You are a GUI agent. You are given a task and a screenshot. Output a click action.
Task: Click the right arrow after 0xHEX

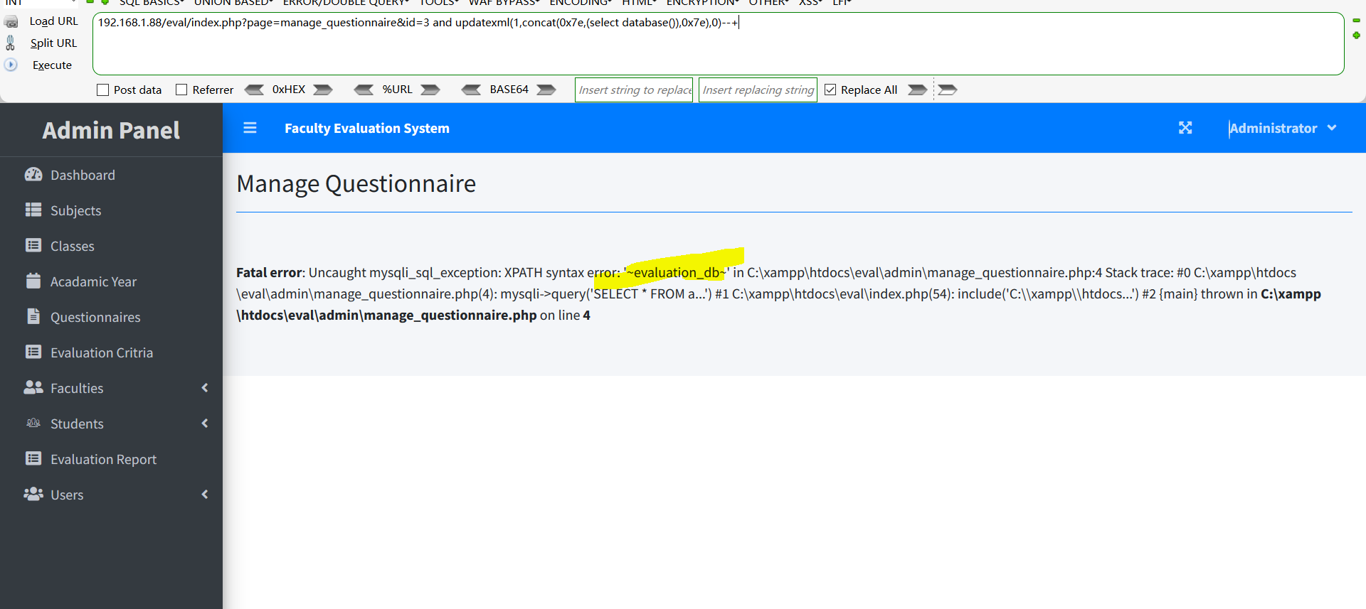323,90
